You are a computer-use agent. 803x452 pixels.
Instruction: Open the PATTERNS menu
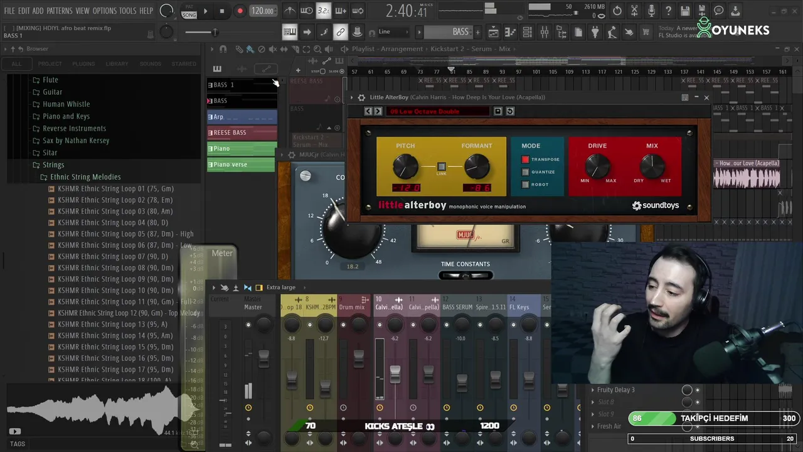pos(59,11)
